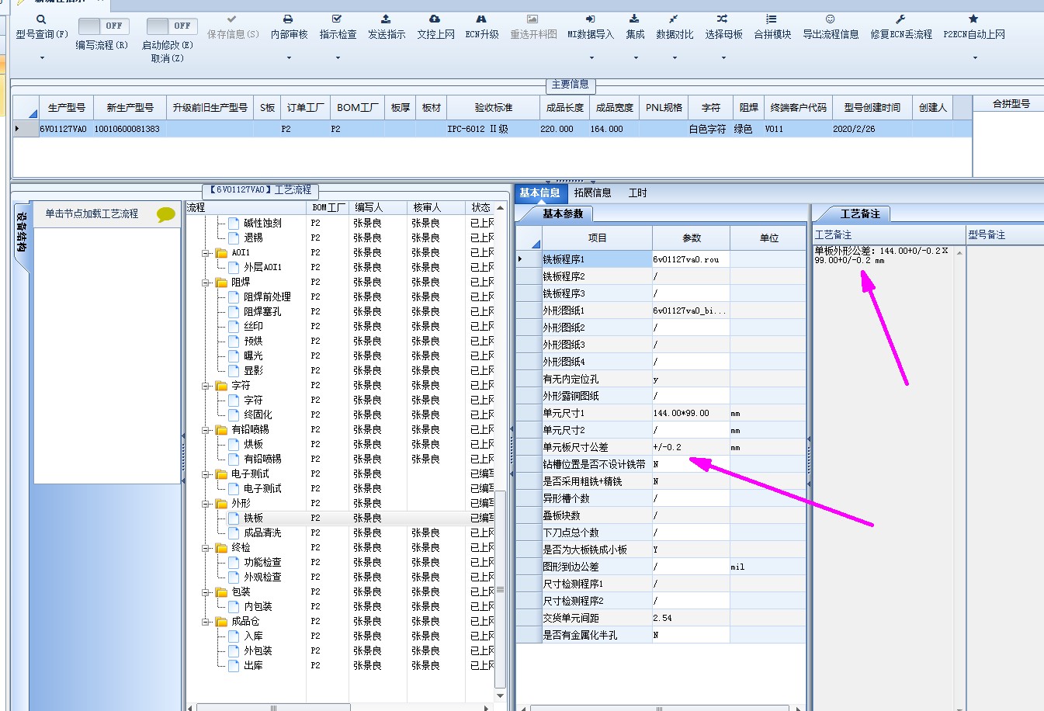Select the 基本参数 sub-tab
1044x711 pixels.
coord(563,213)
